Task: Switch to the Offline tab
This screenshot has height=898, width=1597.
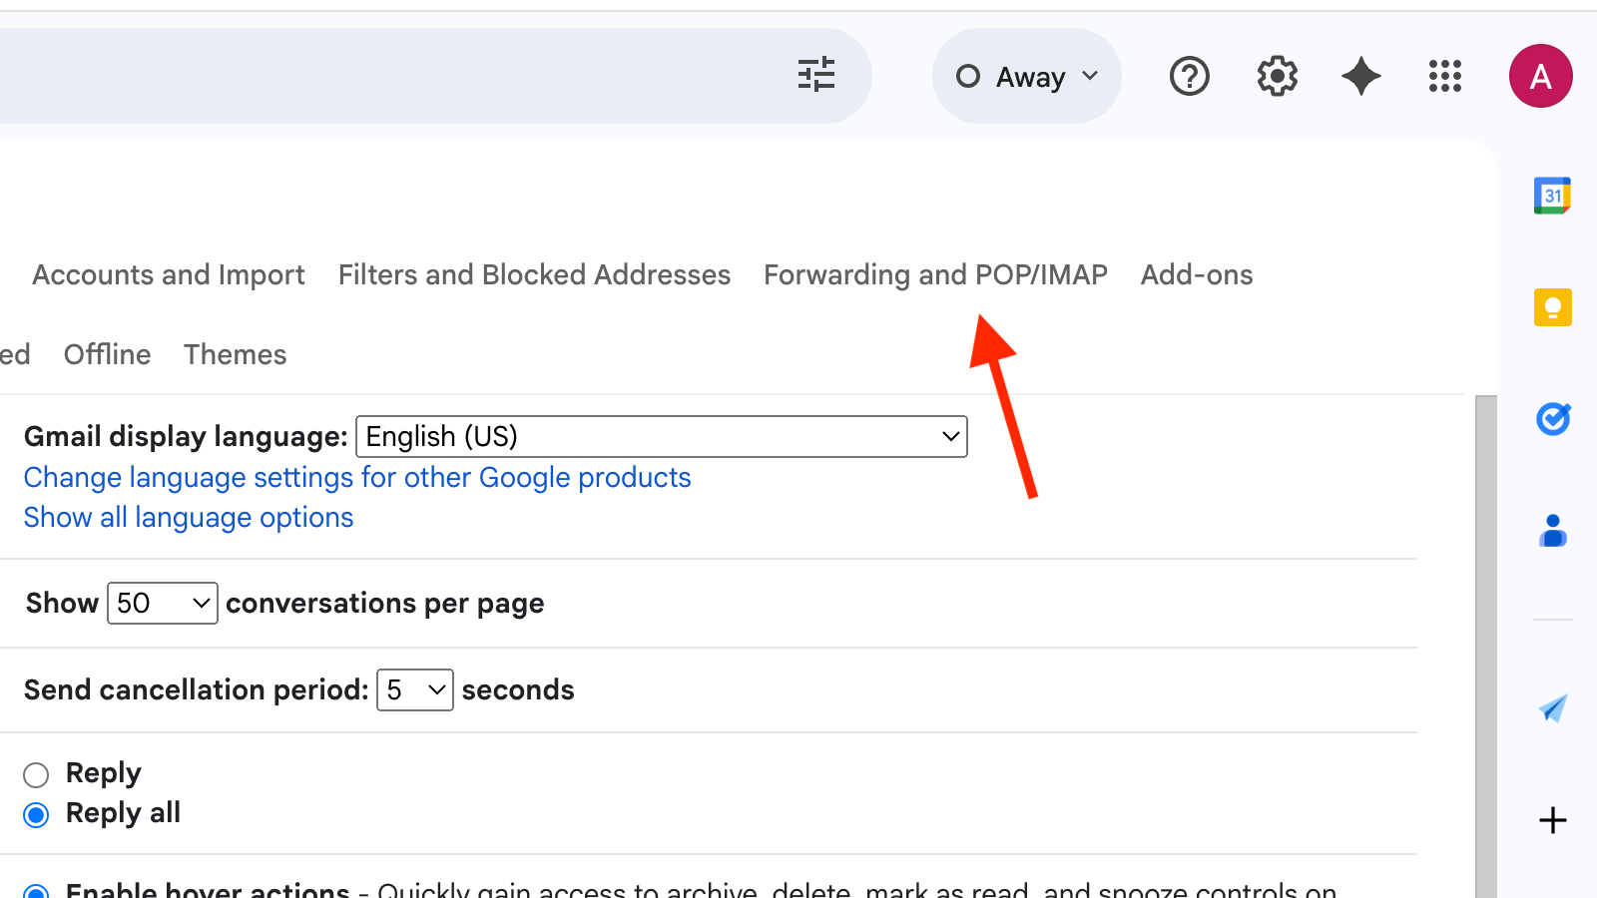Action: [107, 355]
